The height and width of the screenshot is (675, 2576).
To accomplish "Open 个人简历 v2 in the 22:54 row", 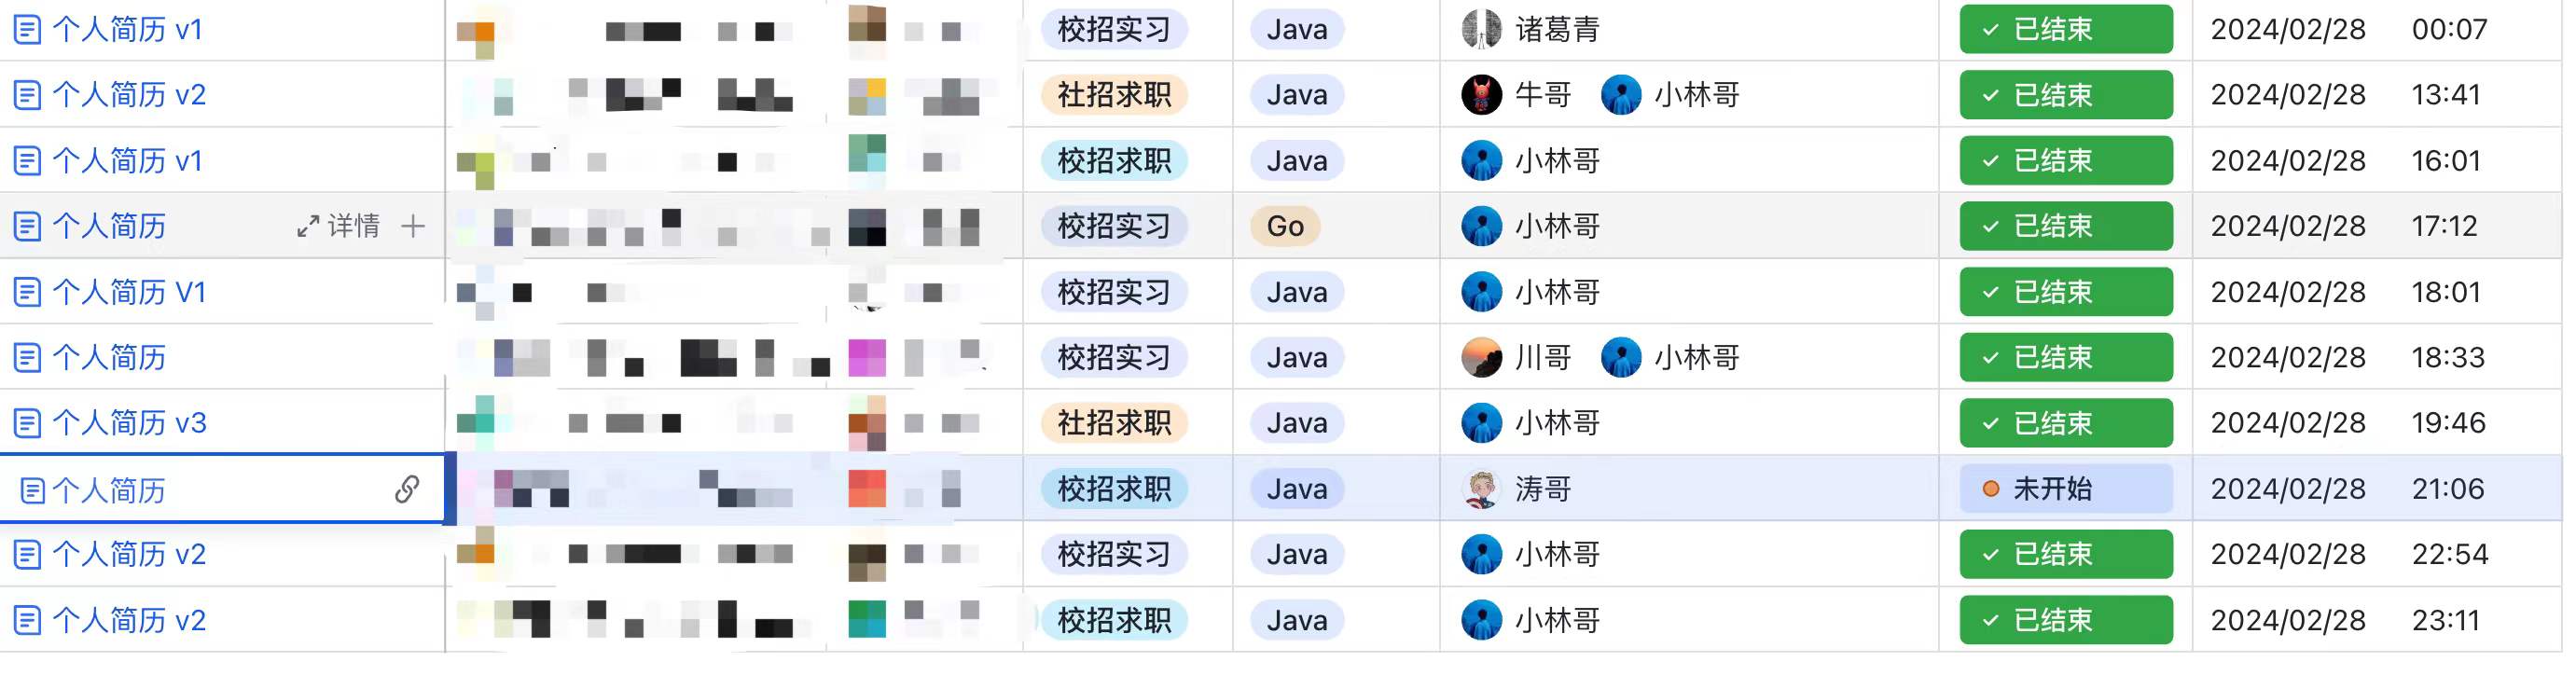I will pyautogui.click(x=129, y=554).
